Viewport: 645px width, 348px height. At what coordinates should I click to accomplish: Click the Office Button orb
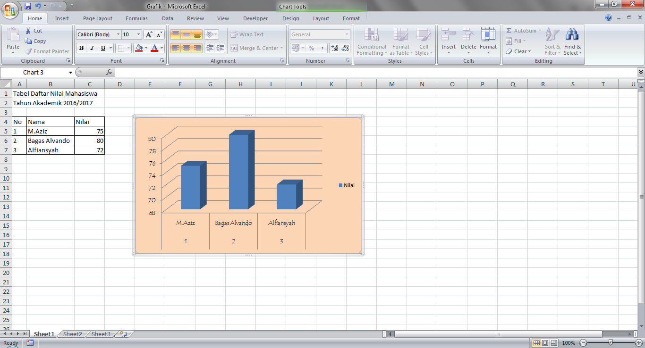[9, 9]
